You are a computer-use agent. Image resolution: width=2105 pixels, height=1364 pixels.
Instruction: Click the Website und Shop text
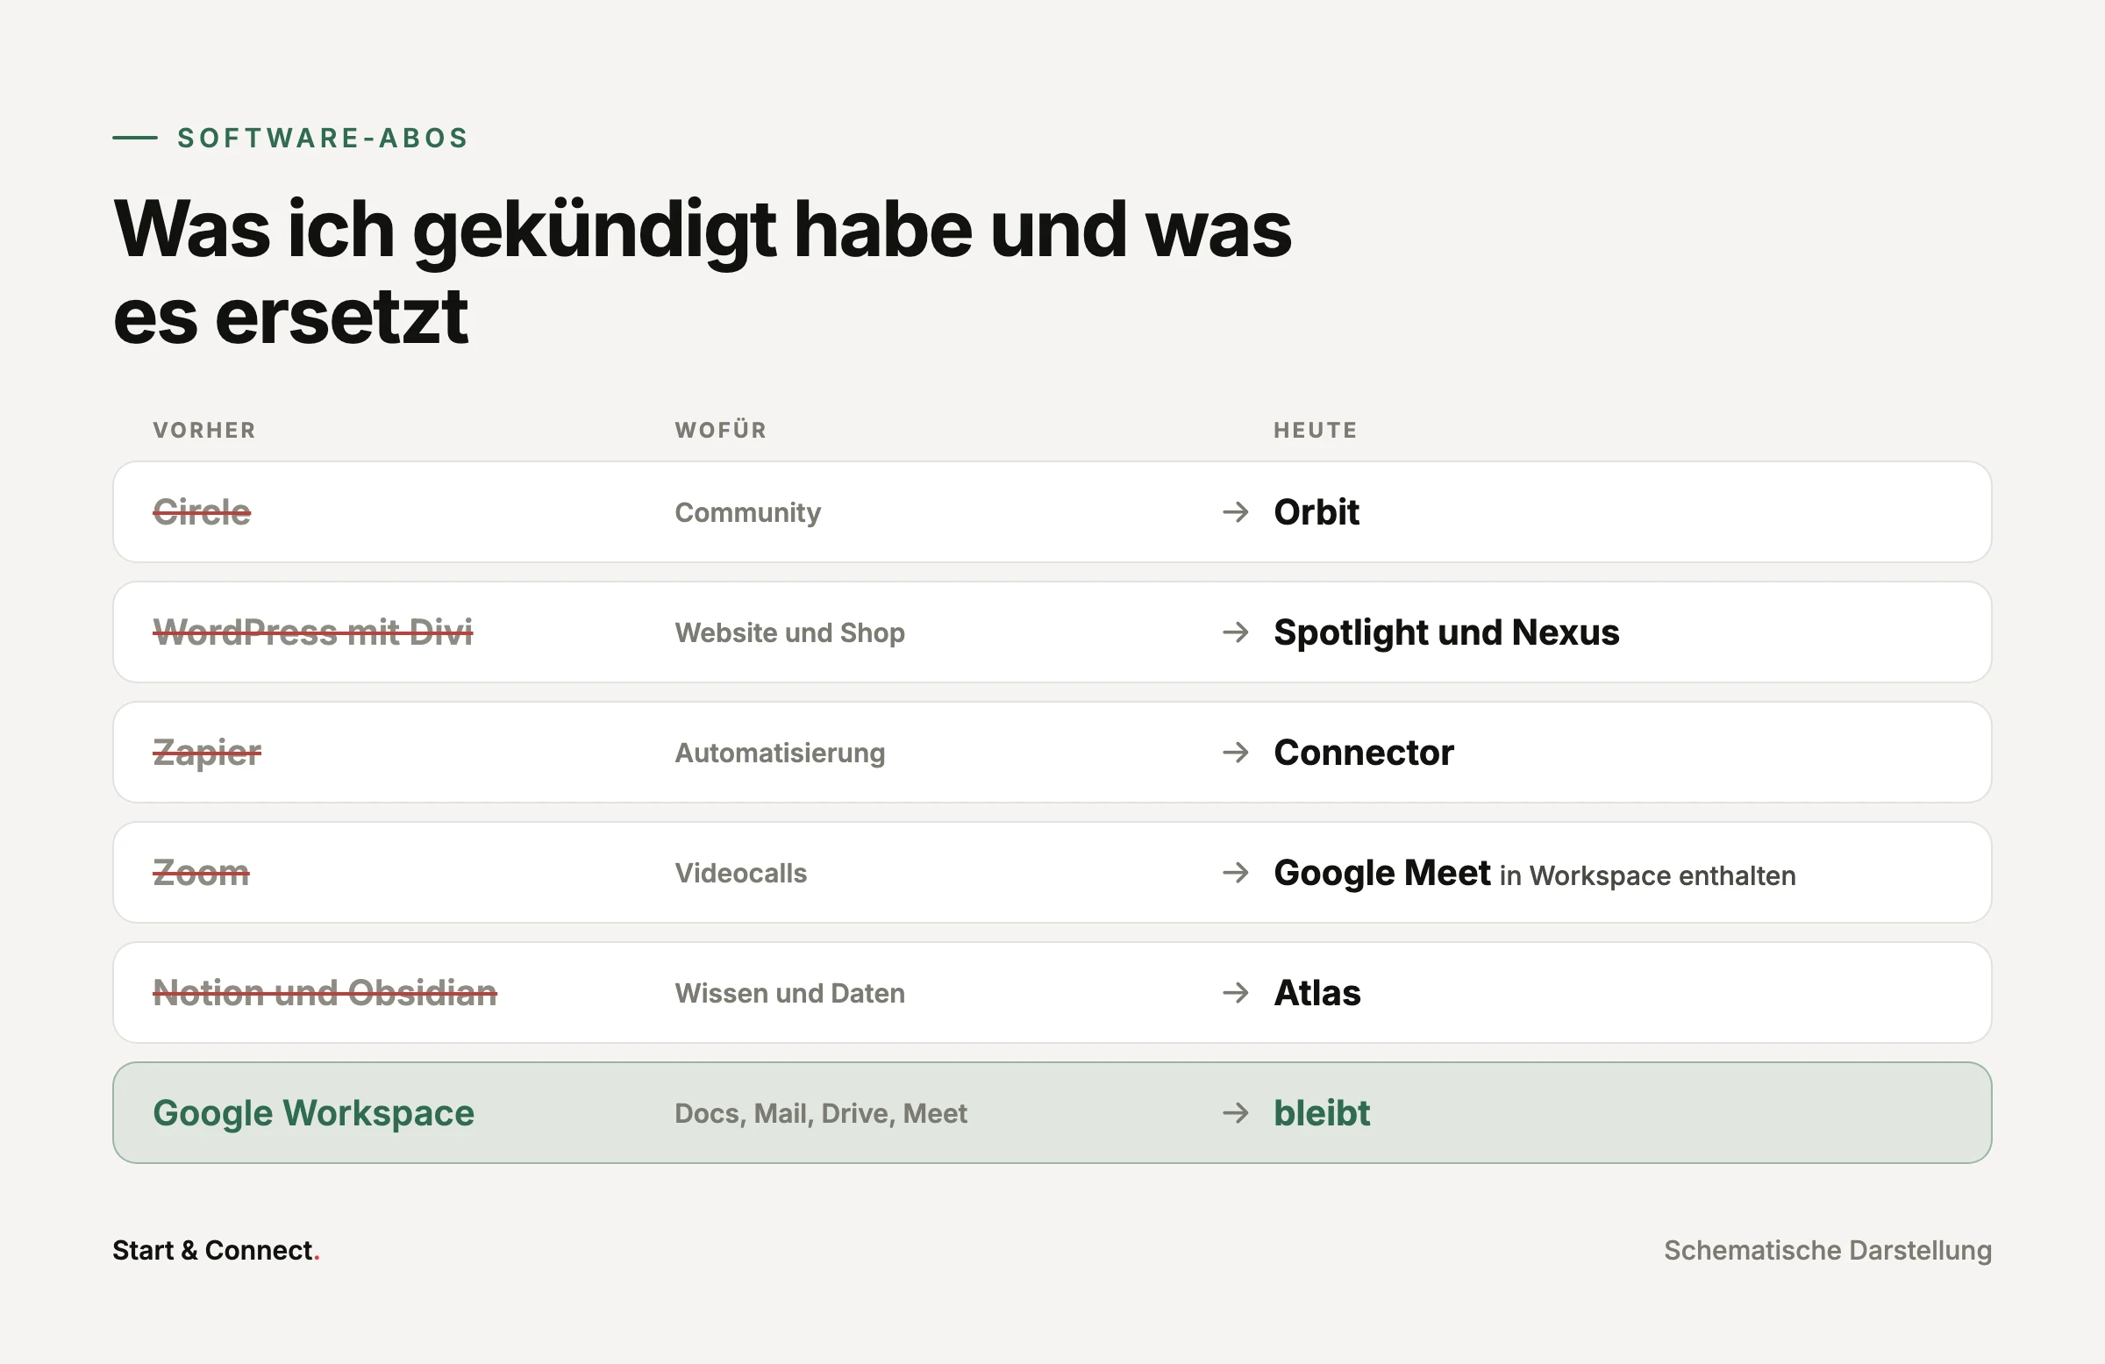(790, 633)
